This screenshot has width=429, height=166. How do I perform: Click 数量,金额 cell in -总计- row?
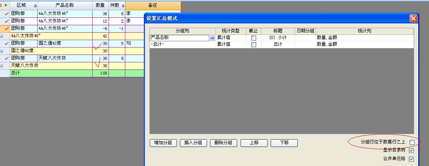[364, 45]
